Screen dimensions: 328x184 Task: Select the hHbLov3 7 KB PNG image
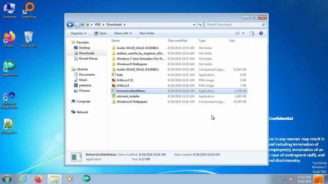(179, 86)
